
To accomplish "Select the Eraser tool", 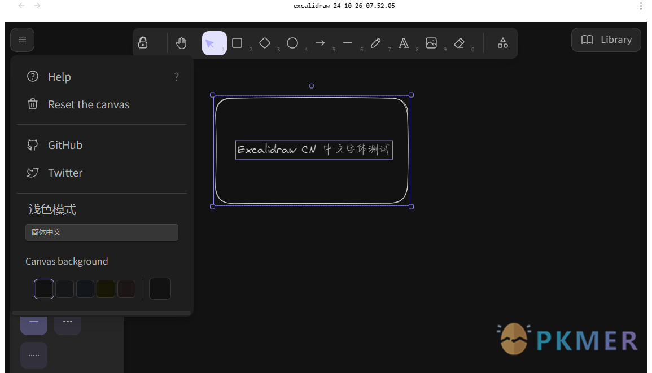I will pos(459,43).
